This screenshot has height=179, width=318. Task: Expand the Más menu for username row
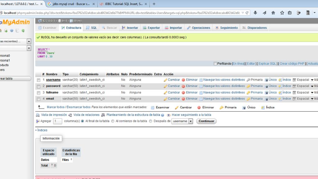pos(314,80)
